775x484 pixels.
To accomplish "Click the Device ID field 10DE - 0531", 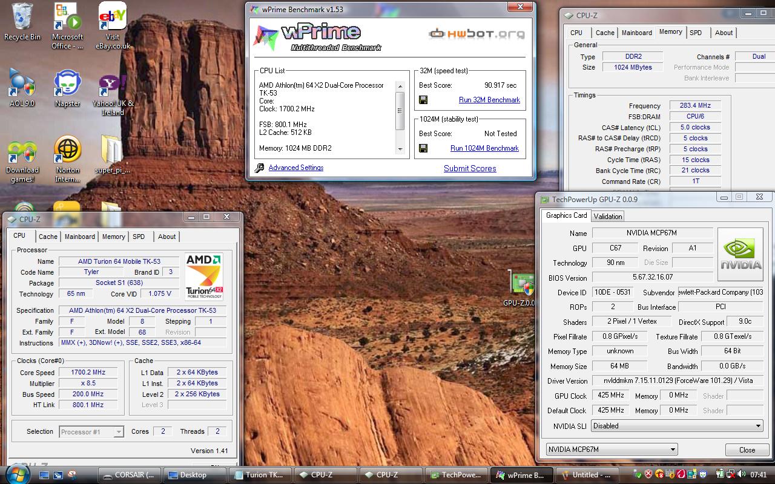I will (x=614, y=293).
